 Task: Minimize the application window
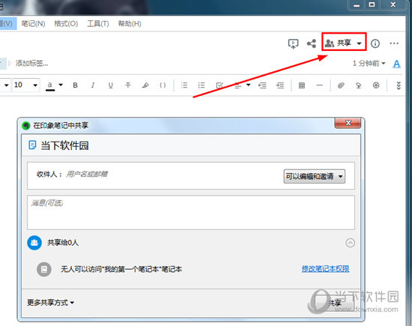point(357,5)
